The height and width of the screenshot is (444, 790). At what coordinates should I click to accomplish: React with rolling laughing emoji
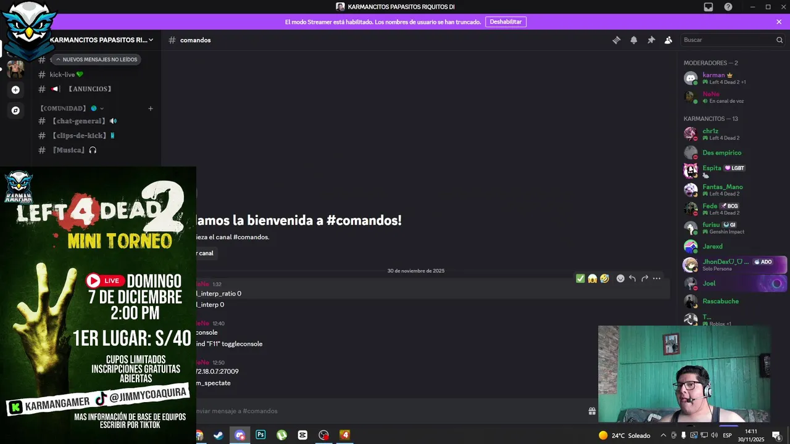tap(605, 279)
